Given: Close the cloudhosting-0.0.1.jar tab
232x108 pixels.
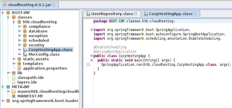Looking at the screenshot, I should point(53,5).
